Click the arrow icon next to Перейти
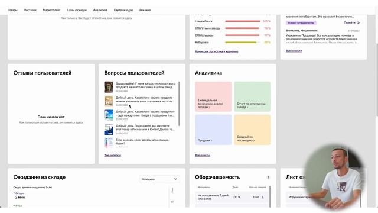This screenshot has width=378, height=213. (359, 22)
